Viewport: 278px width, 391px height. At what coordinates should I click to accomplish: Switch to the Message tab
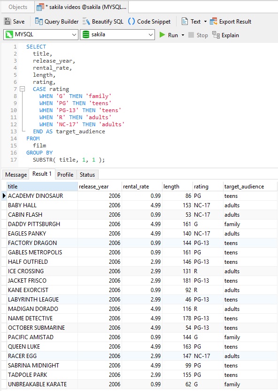tap(16, 175)
